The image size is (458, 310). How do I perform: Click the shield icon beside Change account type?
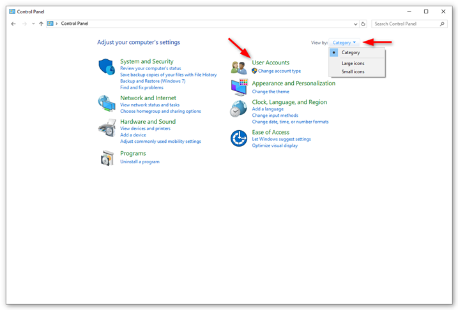click(254, 71)
